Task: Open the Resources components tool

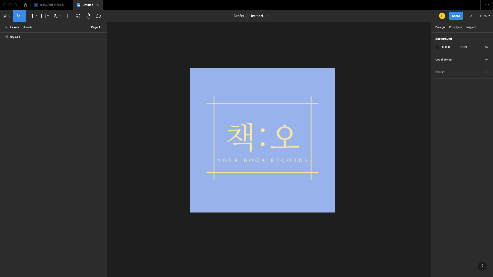Action: [78, 16]
